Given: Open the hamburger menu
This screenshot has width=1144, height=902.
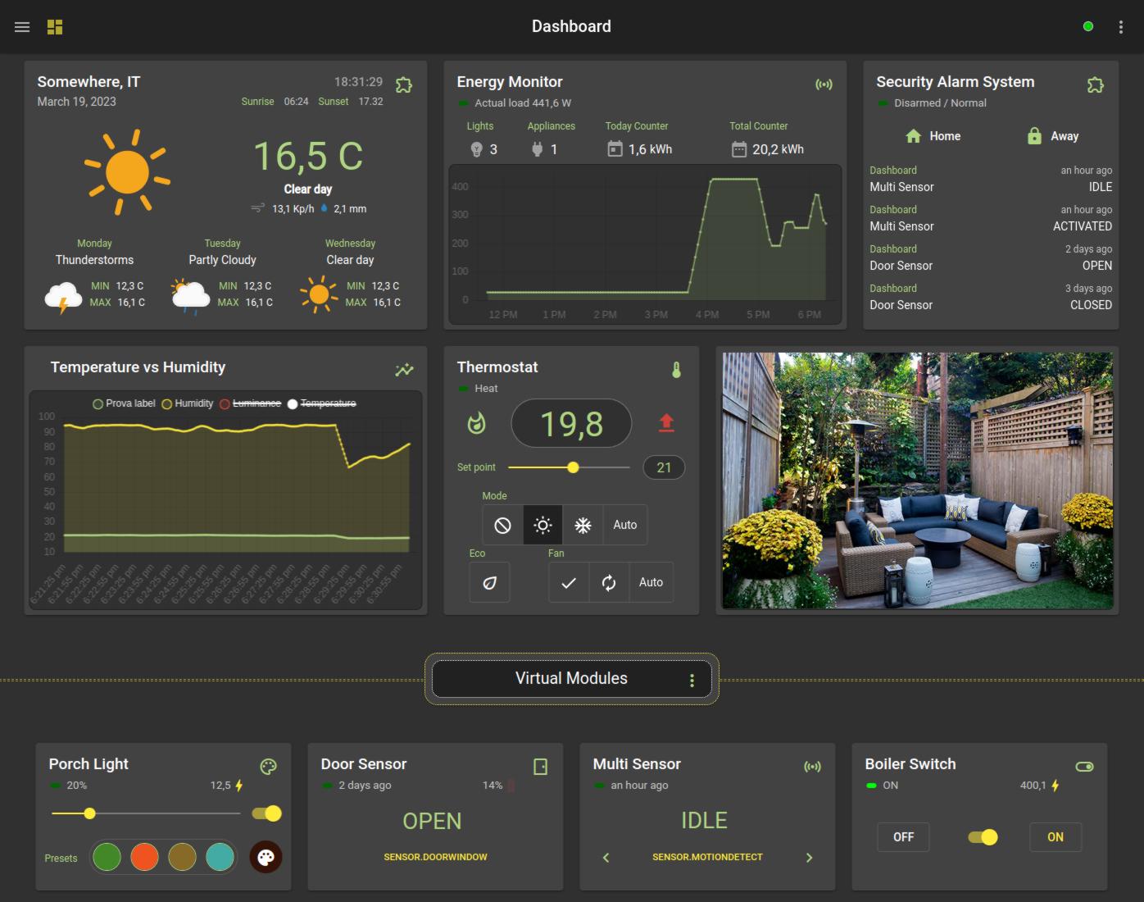Looking at the screenshot, I should coord(22,27).
